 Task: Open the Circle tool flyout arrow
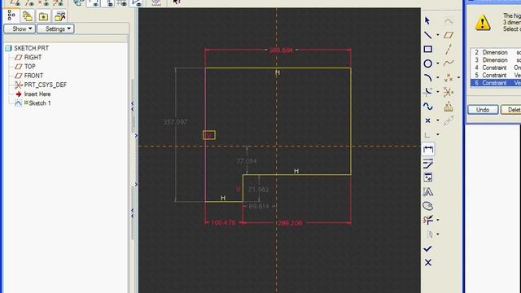438,63
